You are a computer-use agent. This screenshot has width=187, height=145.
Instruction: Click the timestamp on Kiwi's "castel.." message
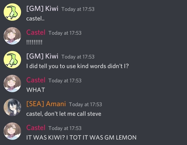tap(78, 9)
